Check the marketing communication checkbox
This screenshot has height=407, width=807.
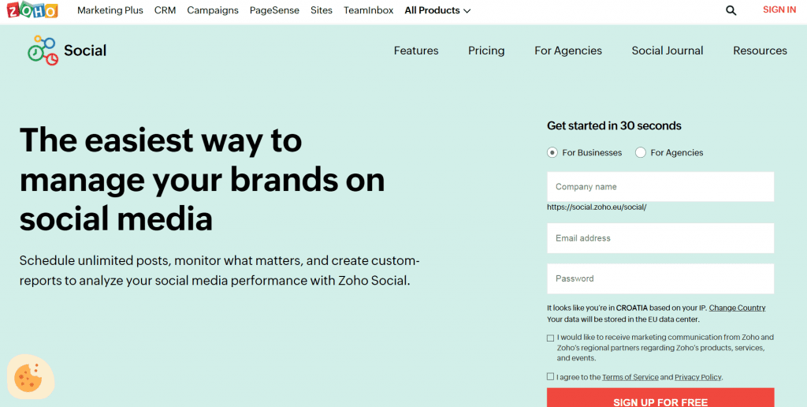tap(551, 338)
